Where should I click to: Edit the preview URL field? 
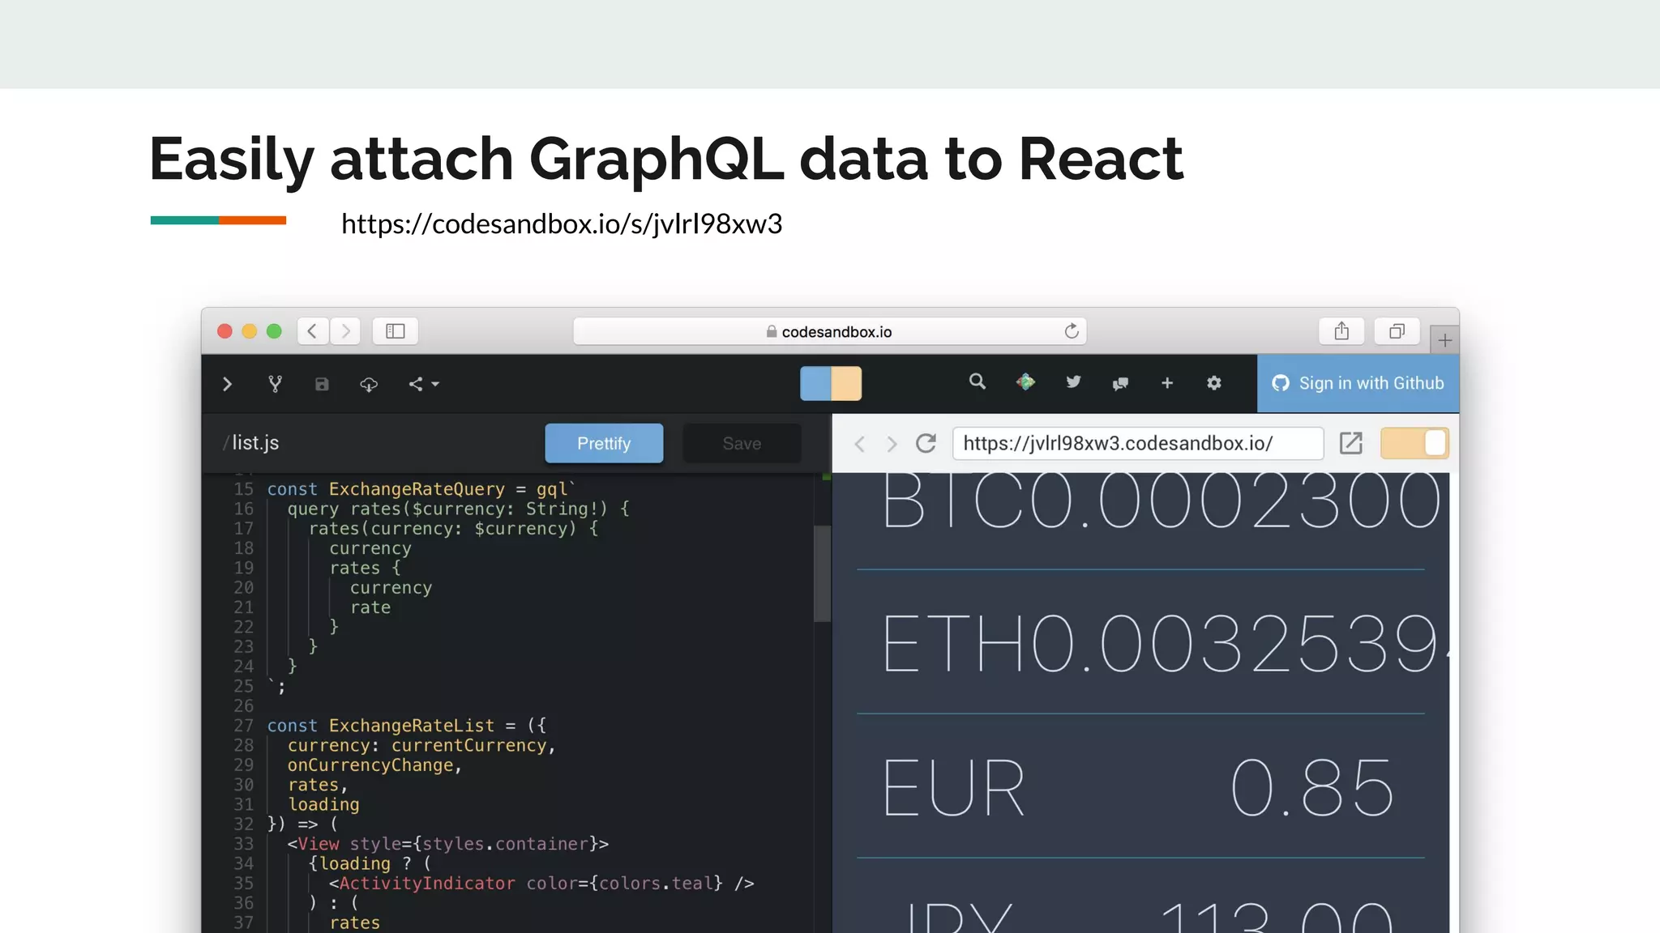click(1138, 443)
